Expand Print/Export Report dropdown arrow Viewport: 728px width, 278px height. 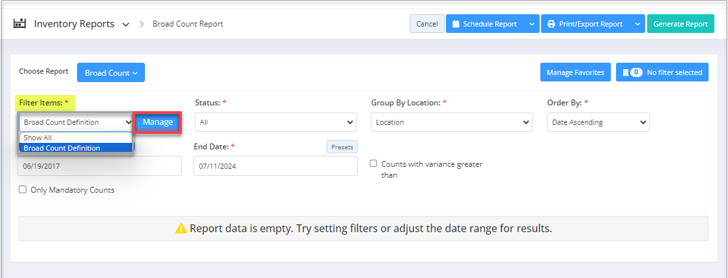637,24
